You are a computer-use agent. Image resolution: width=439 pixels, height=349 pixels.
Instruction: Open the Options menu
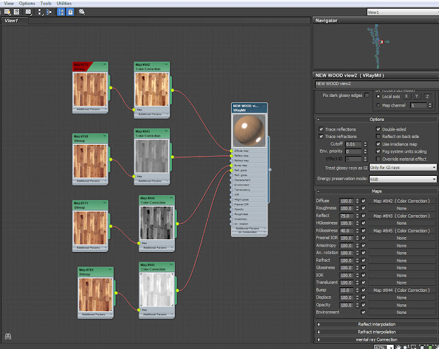coord(27,3)
